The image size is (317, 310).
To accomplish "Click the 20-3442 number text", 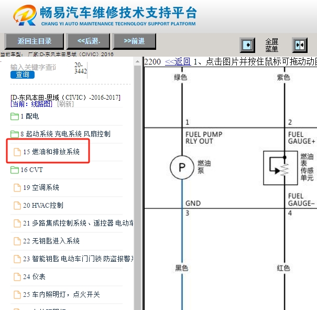I will tap(81, 68).
